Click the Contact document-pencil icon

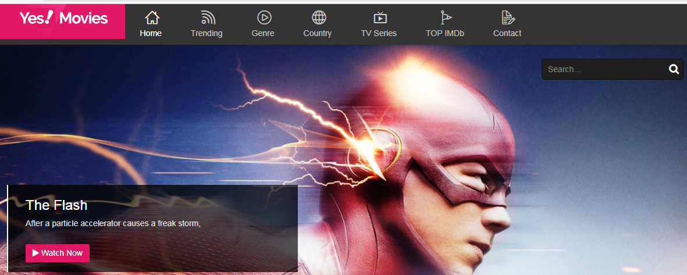pyautogui.click(x=508, y=17)
